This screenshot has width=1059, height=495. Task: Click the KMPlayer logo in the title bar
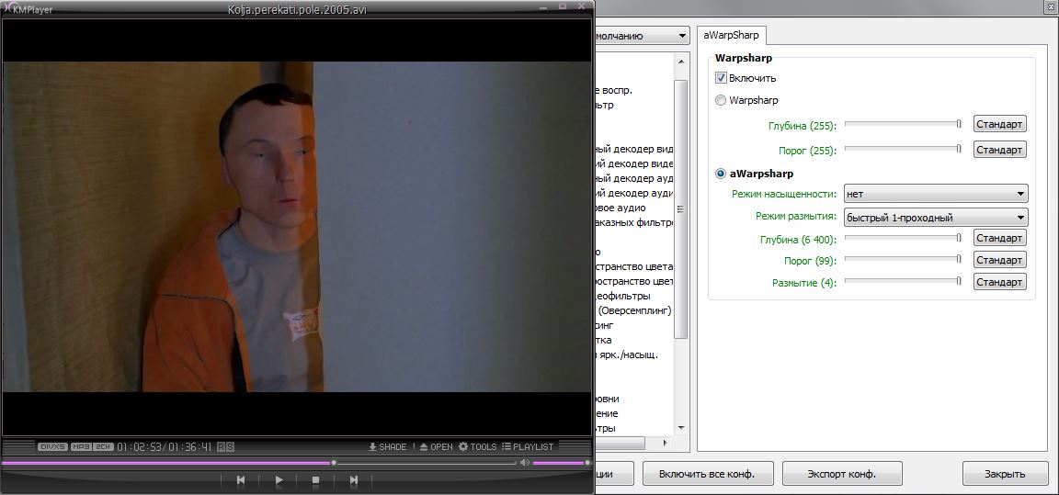pyautogui.click(x=7, y=9)
